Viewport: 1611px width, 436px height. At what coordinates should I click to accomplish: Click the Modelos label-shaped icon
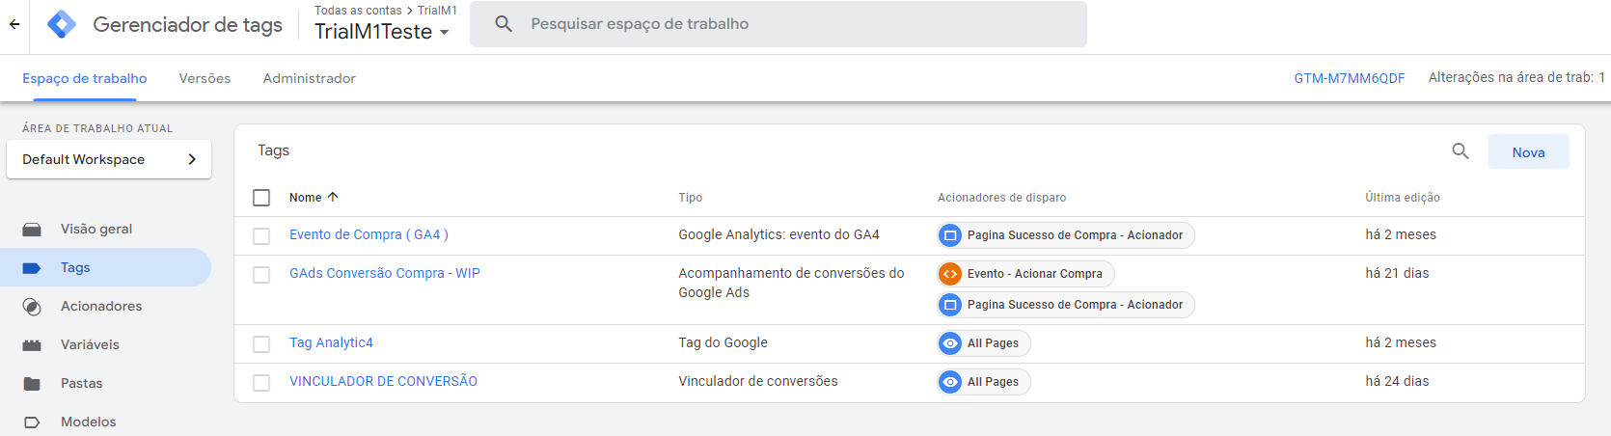(x=32, y=422)
